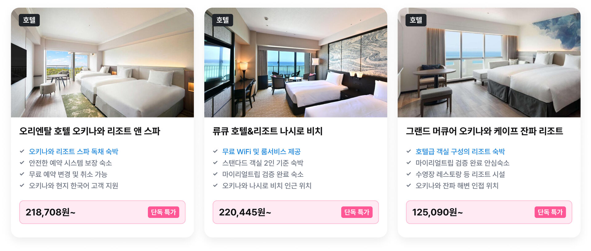Image resolution: width=591 pixels, height=251 pixels.
Task: Open the Grand Mercure Cape Zanpa room photo
Action: [x=489, y=62]
